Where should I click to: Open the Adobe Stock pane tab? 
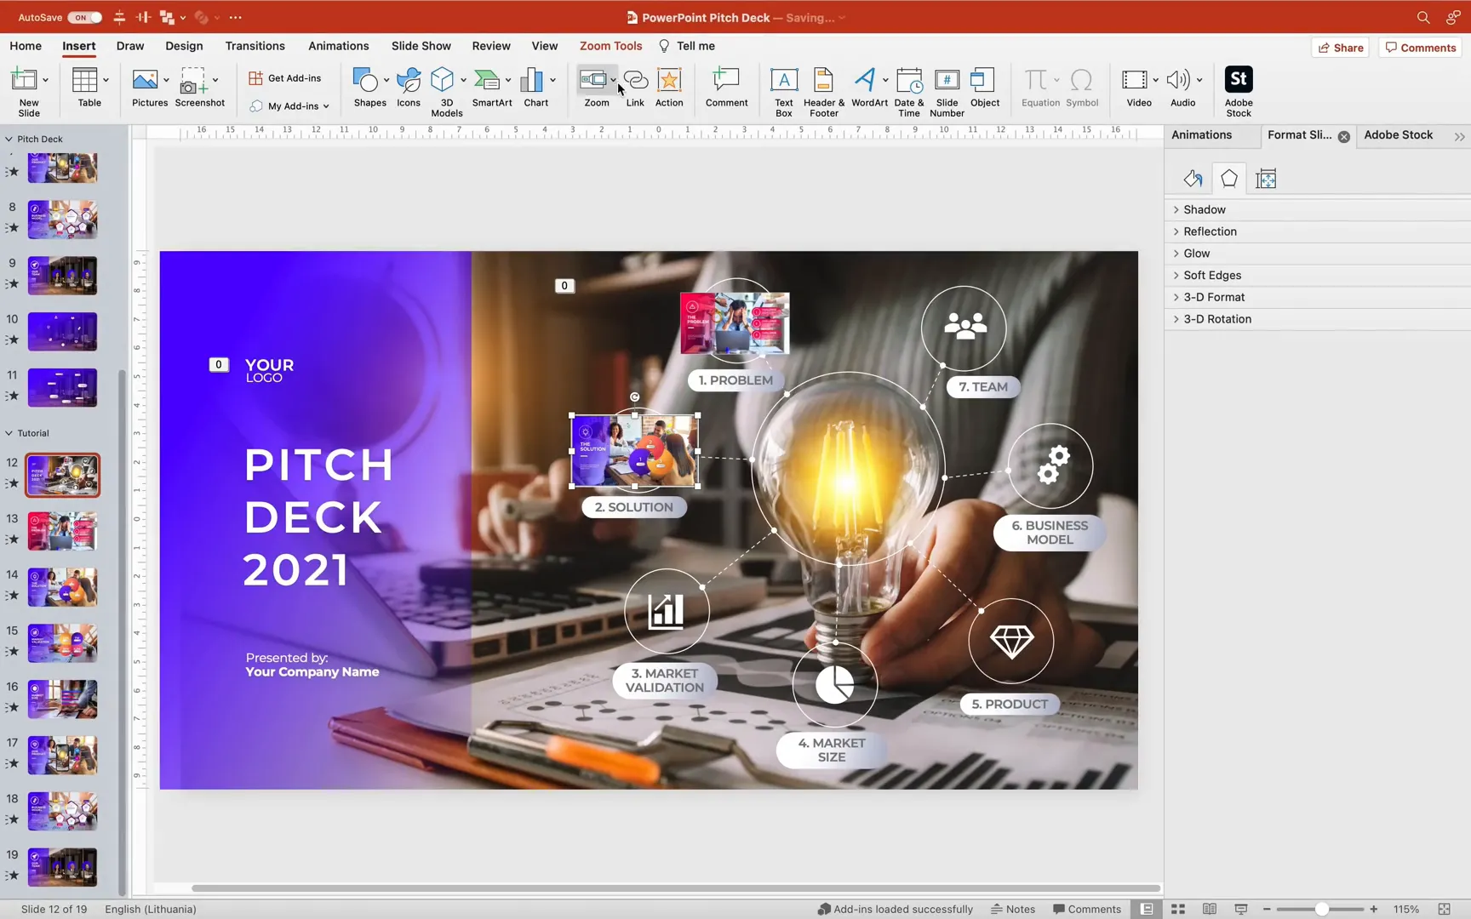1399,134
